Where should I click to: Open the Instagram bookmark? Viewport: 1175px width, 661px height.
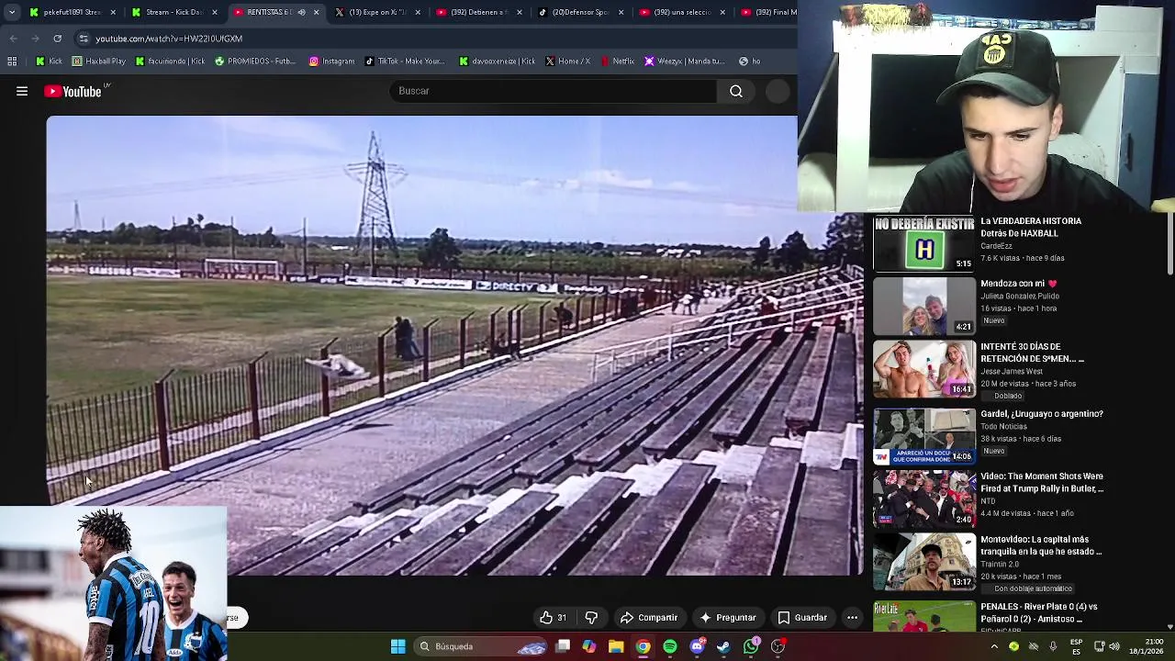tap(331, 62)
